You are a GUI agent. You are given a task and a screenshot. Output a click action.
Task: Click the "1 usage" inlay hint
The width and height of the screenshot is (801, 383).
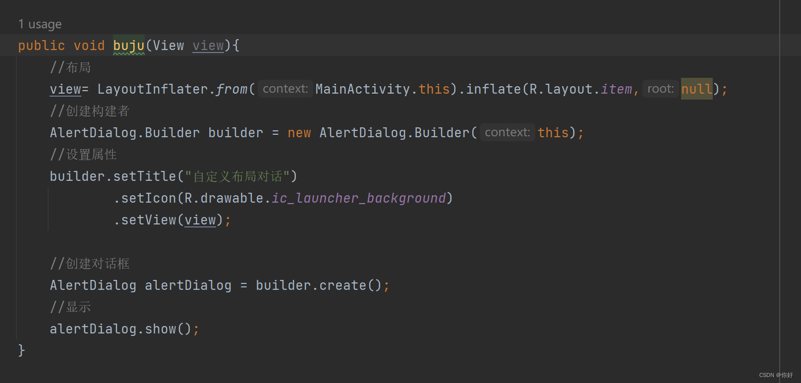tap(40, 24)
